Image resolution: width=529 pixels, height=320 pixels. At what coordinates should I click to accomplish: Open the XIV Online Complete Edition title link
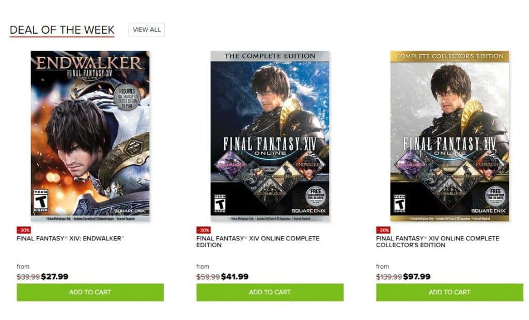(x=258, y=242)
